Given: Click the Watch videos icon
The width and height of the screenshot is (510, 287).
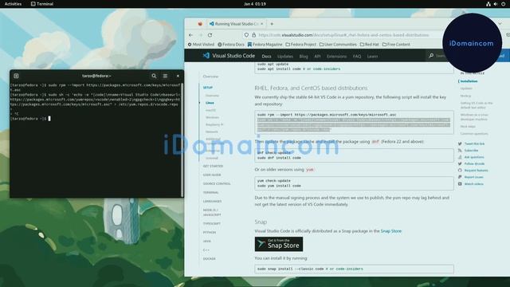Looking at the screenshot, I should tap(460, 184).
